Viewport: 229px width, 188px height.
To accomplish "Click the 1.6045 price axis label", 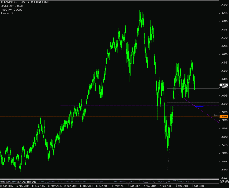I will (224, 95).
